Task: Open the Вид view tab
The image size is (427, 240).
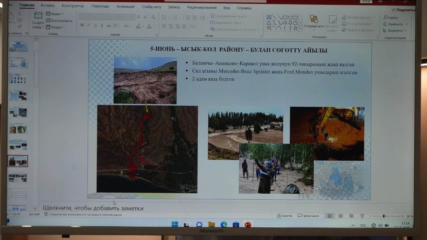Action: pyautogui.click(x=227, y=8)
